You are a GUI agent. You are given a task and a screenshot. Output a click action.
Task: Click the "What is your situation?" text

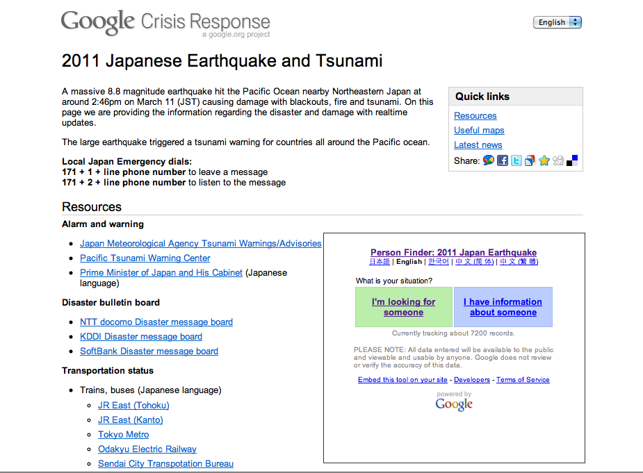pos(394,281)
